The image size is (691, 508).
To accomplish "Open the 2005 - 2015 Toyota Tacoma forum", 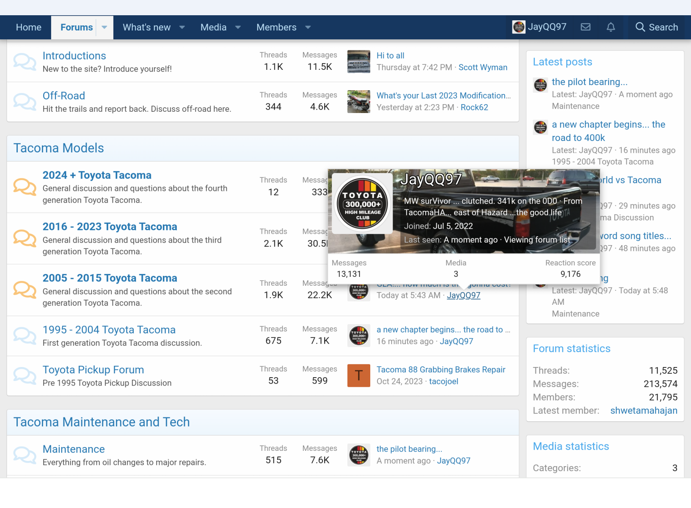I will [110, 278].
